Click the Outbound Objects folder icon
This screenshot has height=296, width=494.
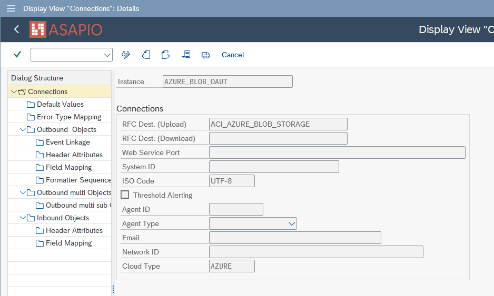(31, 129)
